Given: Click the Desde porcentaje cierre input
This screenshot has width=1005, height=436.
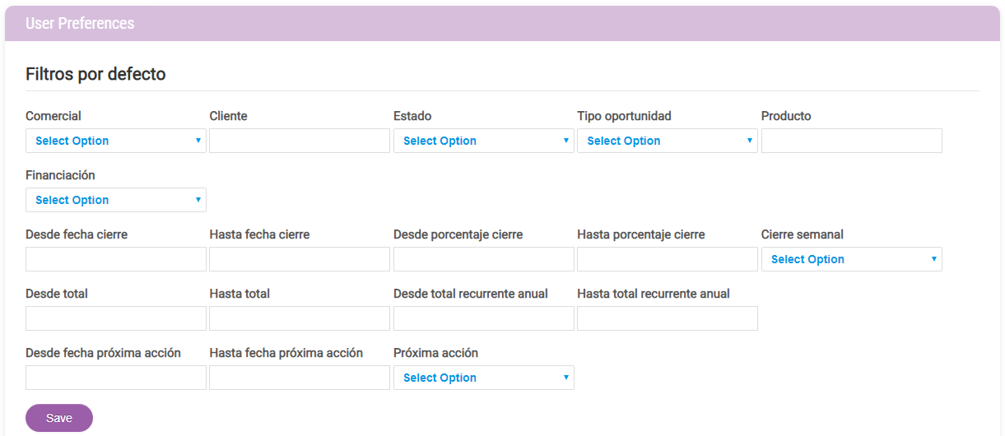Looking at the screenshot, I should click(484, 259).
